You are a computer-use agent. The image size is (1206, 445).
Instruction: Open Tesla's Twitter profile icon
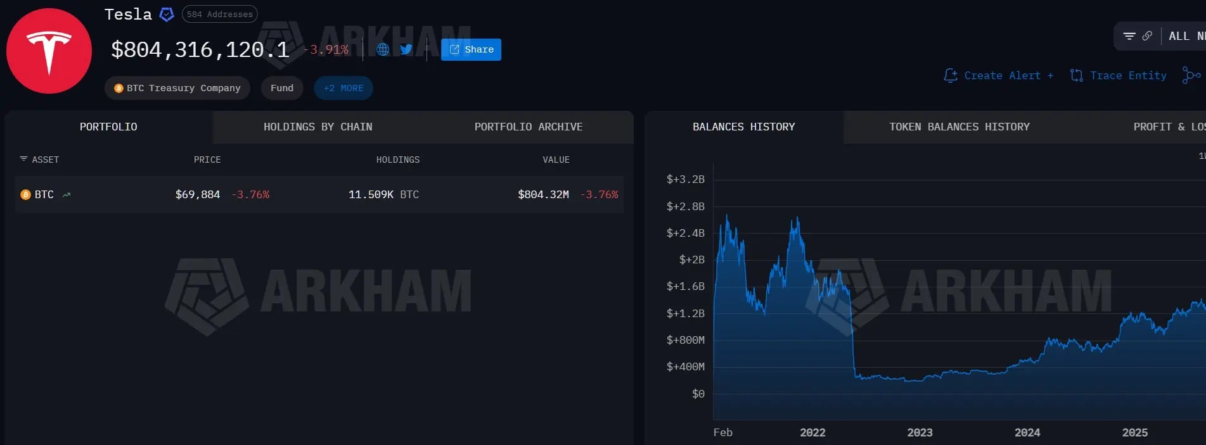click(x=406, y=49)
